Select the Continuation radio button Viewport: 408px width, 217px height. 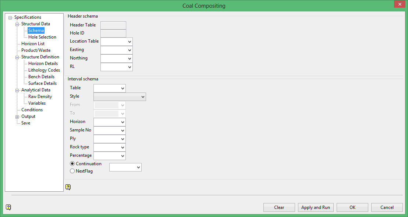pos(72,164)
